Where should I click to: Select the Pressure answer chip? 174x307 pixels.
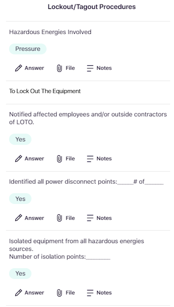coord(28,49)
